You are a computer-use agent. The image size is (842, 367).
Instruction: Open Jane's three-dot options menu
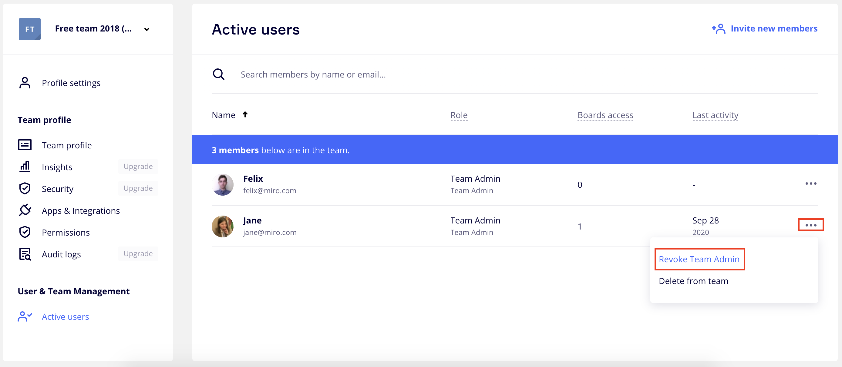811,225
